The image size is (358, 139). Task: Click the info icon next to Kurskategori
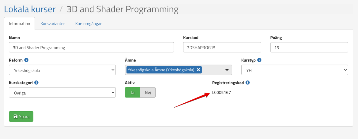[36, 83]
